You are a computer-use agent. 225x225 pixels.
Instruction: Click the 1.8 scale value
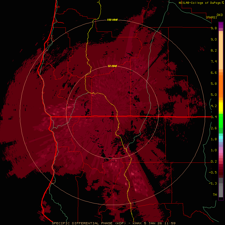point(214,139)
